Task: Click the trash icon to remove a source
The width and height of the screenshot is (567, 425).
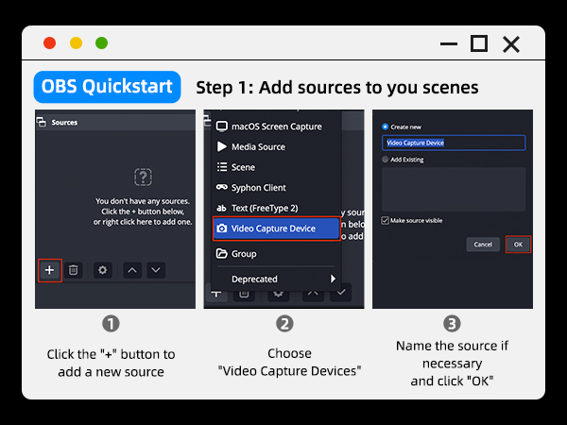Action: pos(74,270)
